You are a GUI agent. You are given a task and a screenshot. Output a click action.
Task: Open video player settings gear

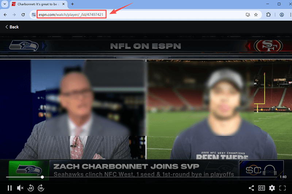(272, 188)
